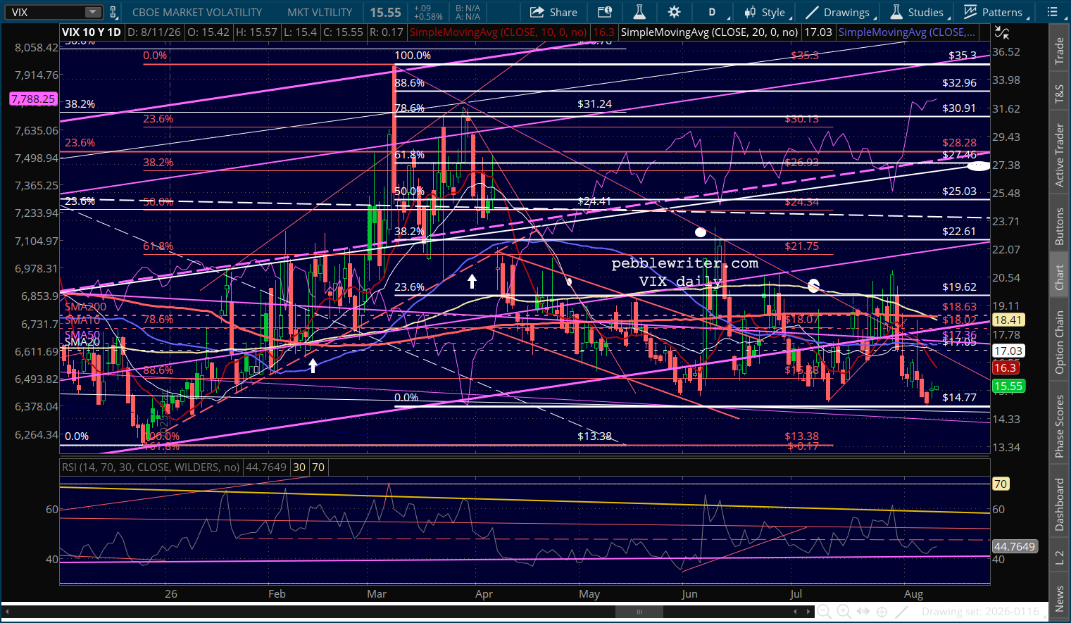Click the MKT VLTILITY label
The width and height of the screenshot is (1071, 623).
(x=320, y=13)
